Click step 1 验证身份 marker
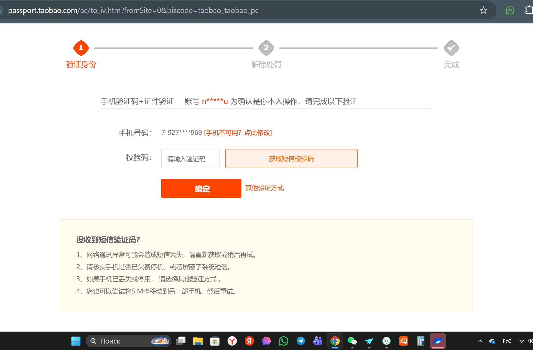This screenshot has height=350, width=533. pos(81,48)
